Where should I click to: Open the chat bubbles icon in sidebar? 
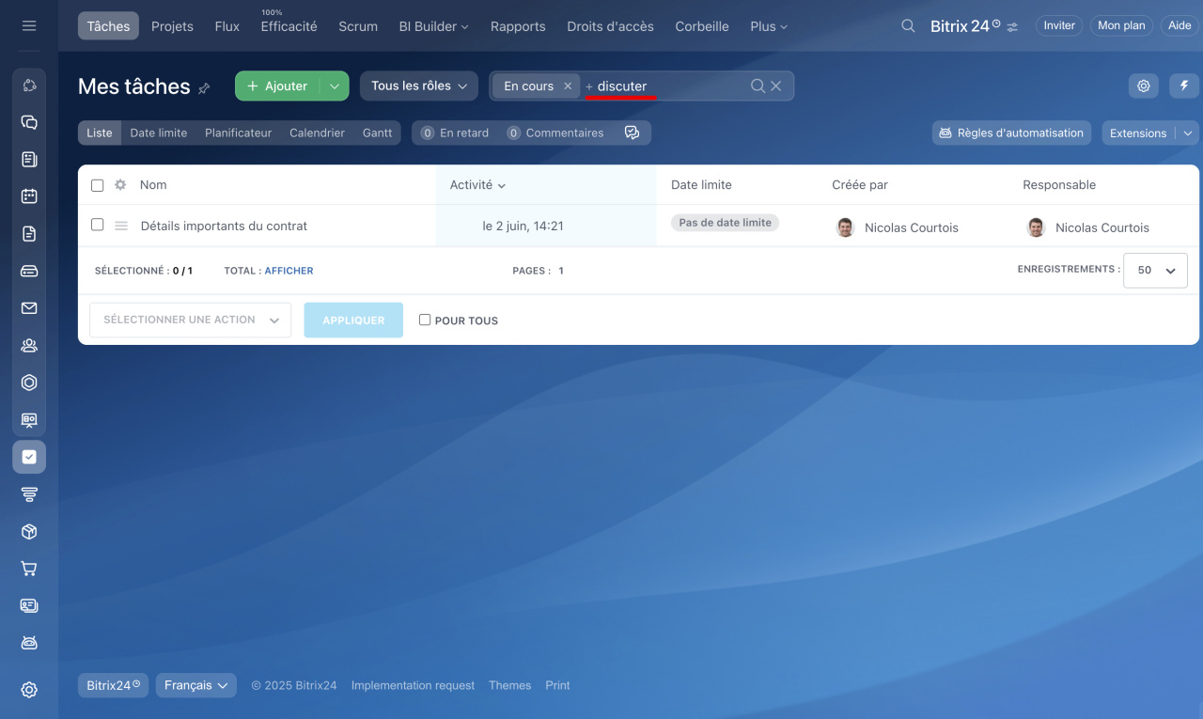[x=29, y=122]
